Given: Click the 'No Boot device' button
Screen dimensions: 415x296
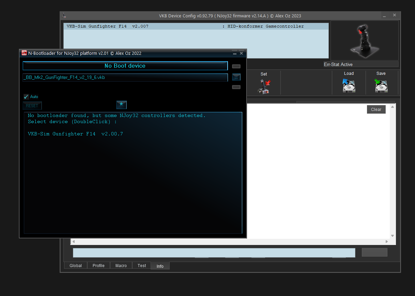Looking at the screenshot, I should tap(125, 66).
